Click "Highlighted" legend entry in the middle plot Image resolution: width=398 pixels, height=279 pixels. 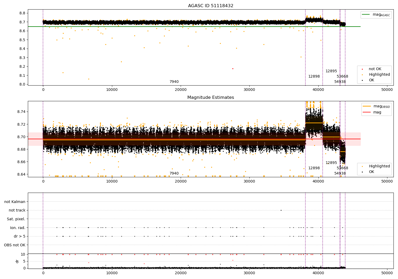point(379,166)
